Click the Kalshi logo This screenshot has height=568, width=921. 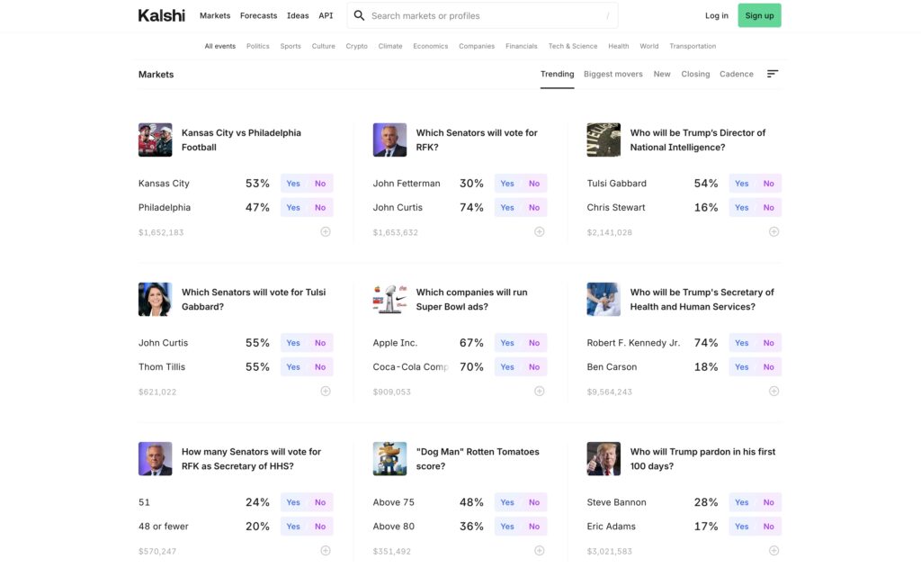(162, 15)
